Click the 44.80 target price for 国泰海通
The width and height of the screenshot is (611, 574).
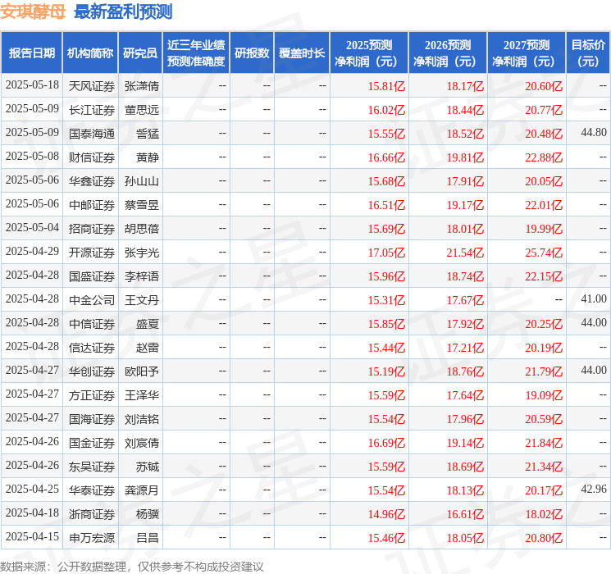click(x=593, y=133)
